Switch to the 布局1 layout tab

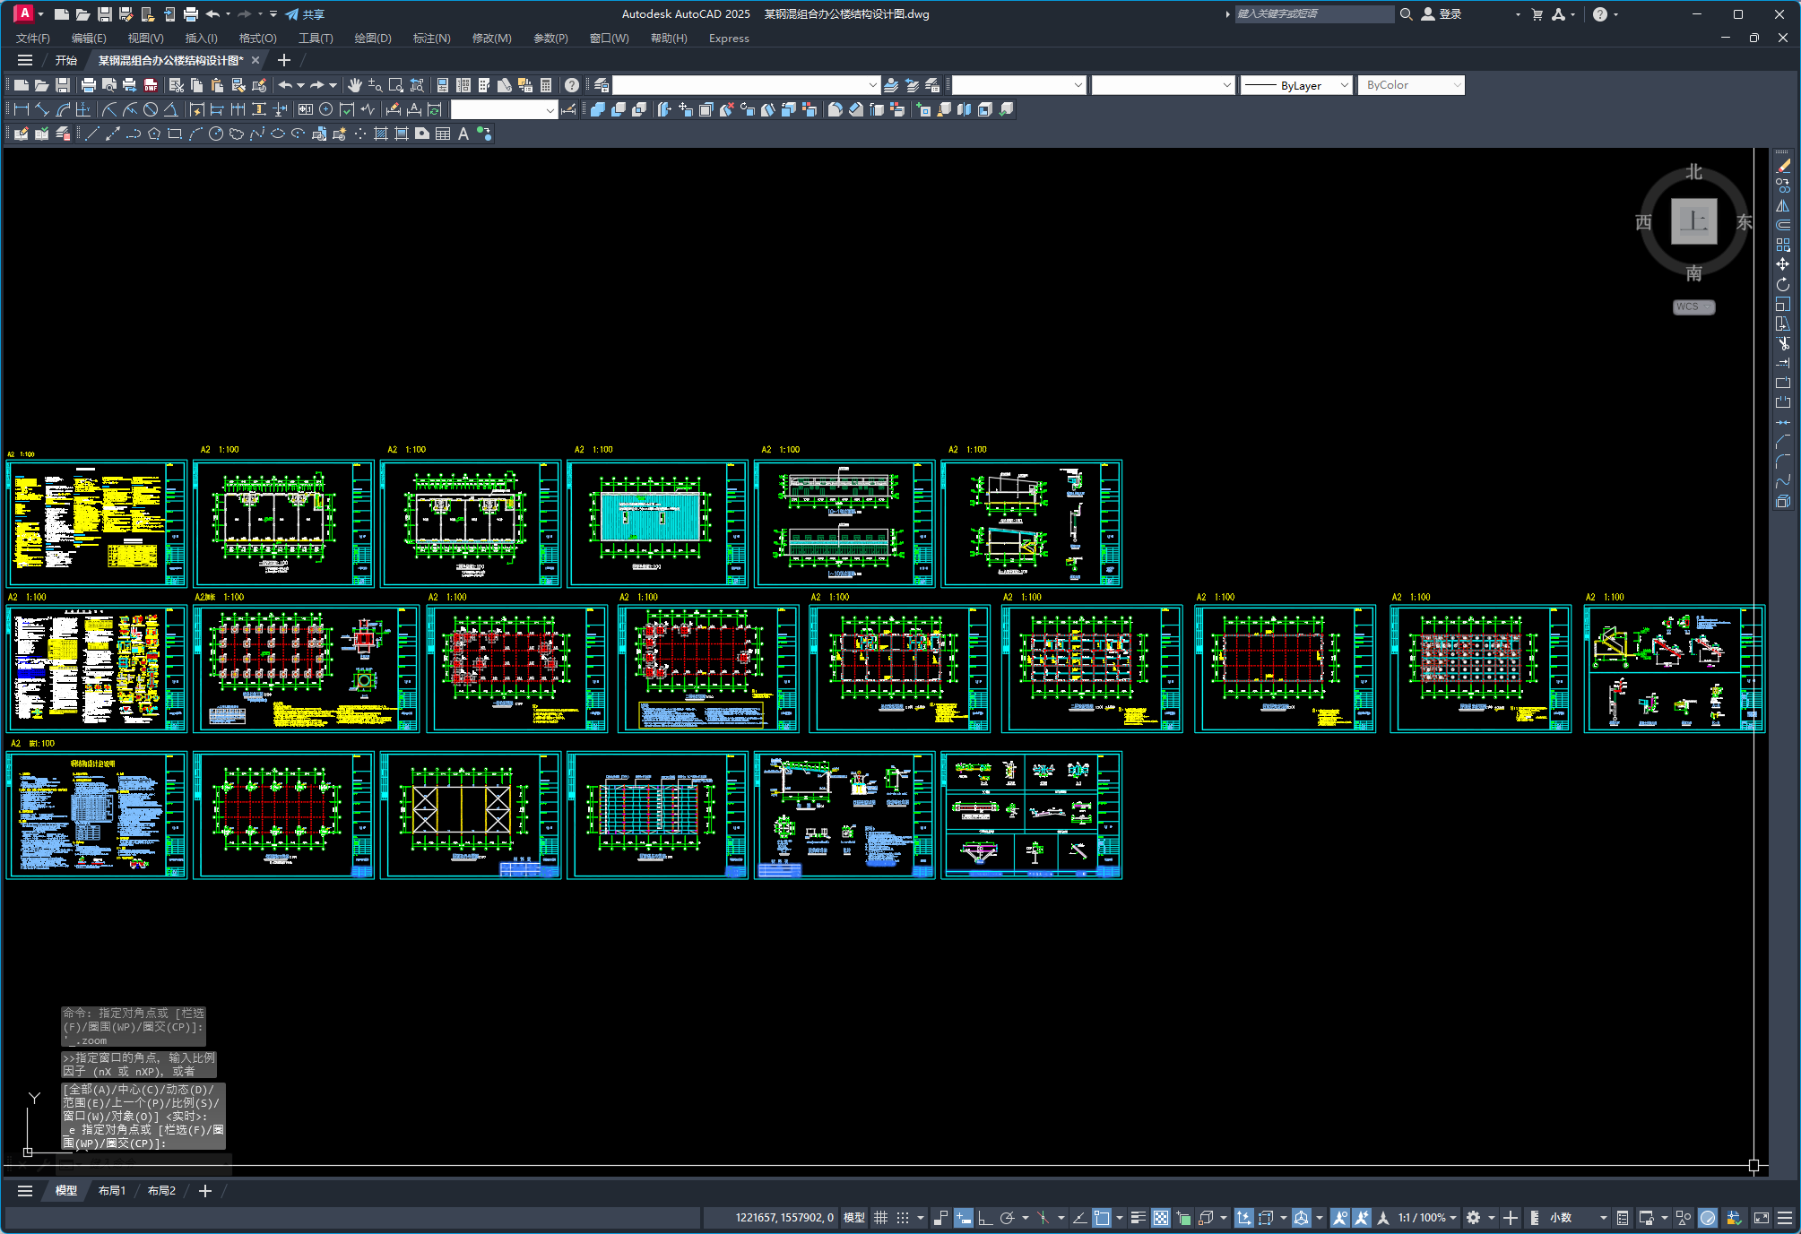[x=112, y=1191]
